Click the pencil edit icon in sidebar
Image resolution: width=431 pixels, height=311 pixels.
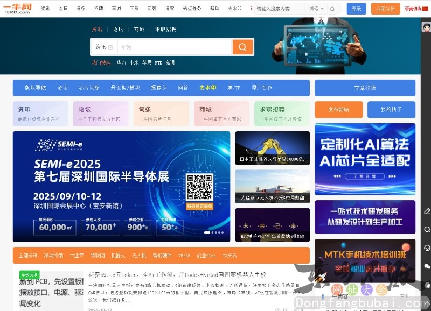[427, 211]
